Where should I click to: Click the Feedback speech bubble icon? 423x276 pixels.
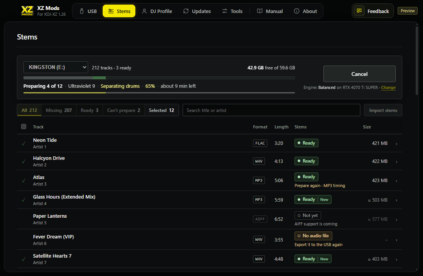(359, 11)
